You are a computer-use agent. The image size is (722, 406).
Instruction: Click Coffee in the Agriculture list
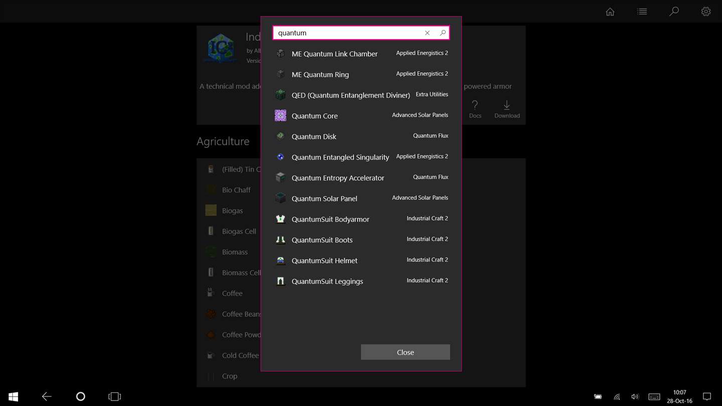point(232,293)
